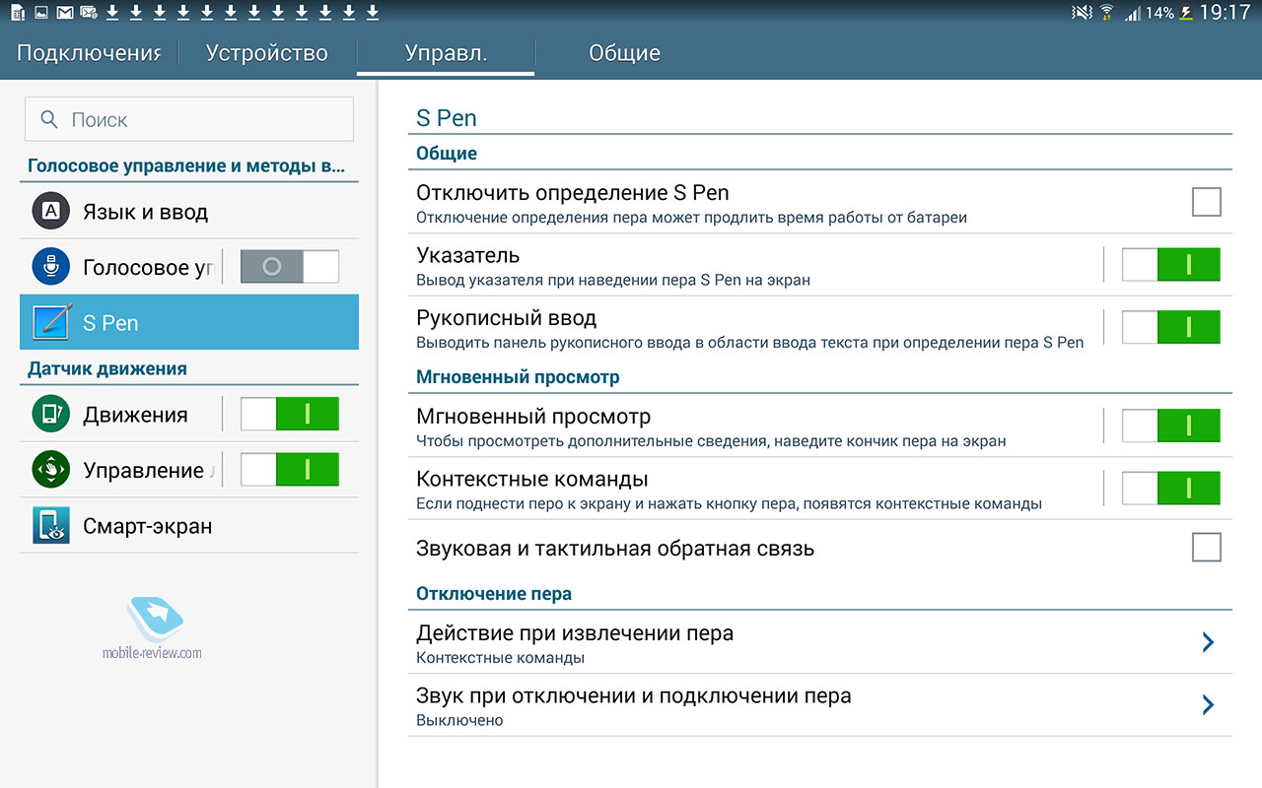This screenshot has width=1262, height=788.
Task: Tap the battery icon in the status bar
Action: tap(1187, 13)
